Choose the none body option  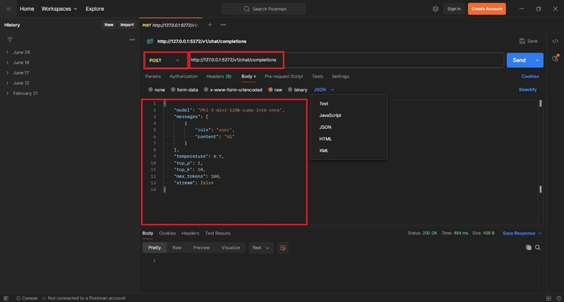pyautogui.click(x=151, y=90)
